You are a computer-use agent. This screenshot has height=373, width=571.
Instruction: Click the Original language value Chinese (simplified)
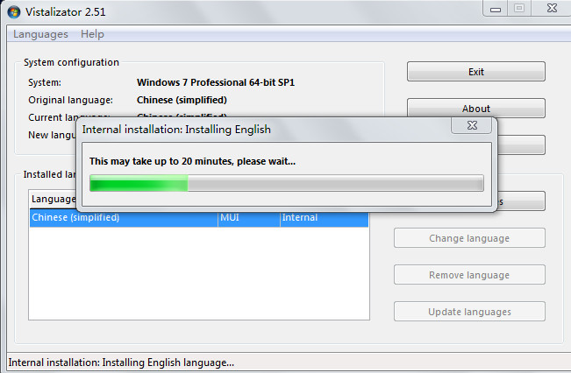click(182, 100)
